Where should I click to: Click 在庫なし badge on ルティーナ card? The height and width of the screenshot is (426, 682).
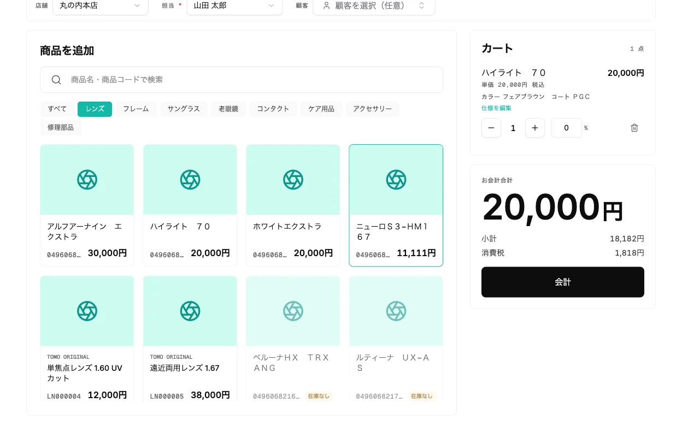[x=422, y=397]
